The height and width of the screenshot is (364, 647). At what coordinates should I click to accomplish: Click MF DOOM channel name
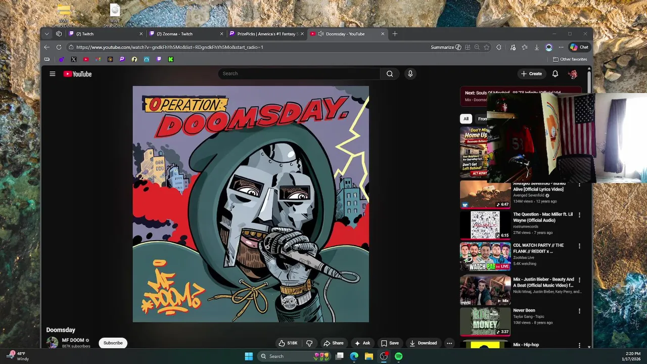click(x=73, y=340)
